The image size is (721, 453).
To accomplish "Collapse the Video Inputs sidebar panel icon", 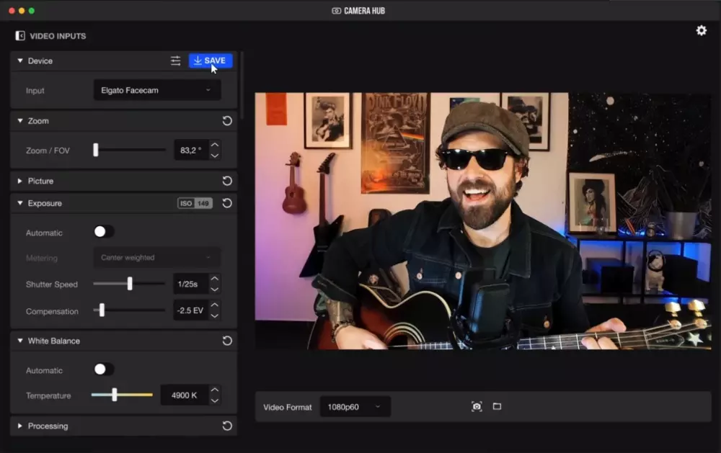I will (19, 36).
